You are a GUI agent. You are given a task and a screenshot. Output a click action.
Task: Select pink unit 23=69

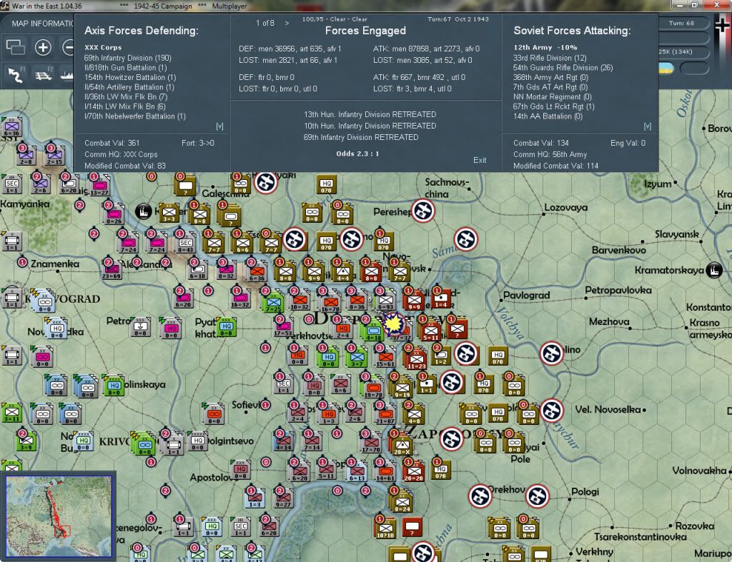pyautogui.click(x=111, y=270)
